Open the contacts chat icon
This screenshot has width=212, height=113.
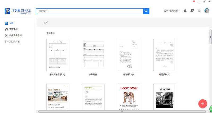click(x=192, y=11)
